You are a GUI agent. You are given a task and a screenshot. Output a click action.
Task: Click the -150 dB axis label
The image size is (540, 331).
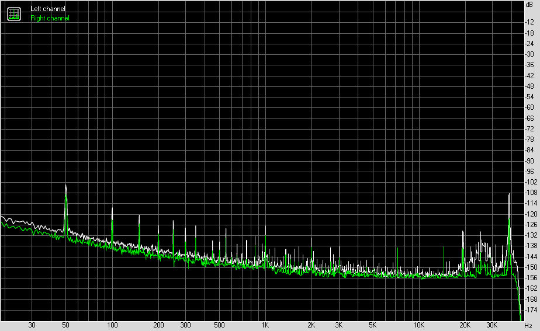531,267
